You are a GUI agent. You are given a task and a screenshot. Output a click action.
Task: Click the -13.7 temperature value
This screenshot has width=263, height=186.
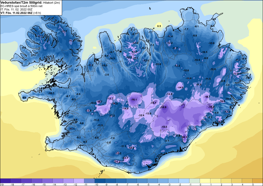(x=110, y=99)
